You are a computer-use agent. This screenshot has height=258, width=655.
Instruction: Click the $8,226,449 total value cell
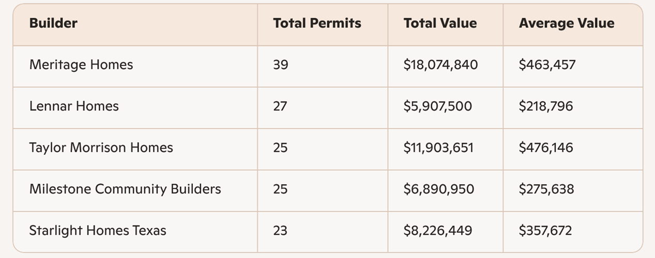[437, 230]
